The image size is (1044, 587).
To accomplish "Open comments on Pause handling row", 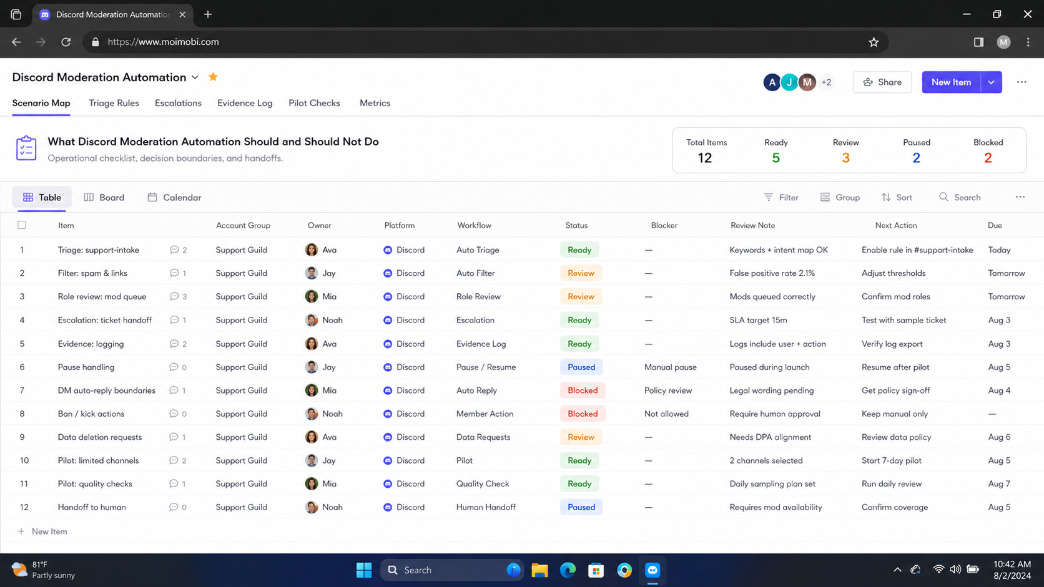I will (178, 367).
